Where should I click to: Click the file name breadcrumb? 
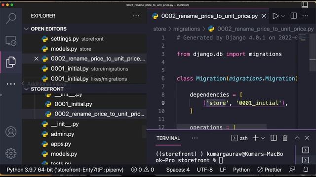point(265,29)
